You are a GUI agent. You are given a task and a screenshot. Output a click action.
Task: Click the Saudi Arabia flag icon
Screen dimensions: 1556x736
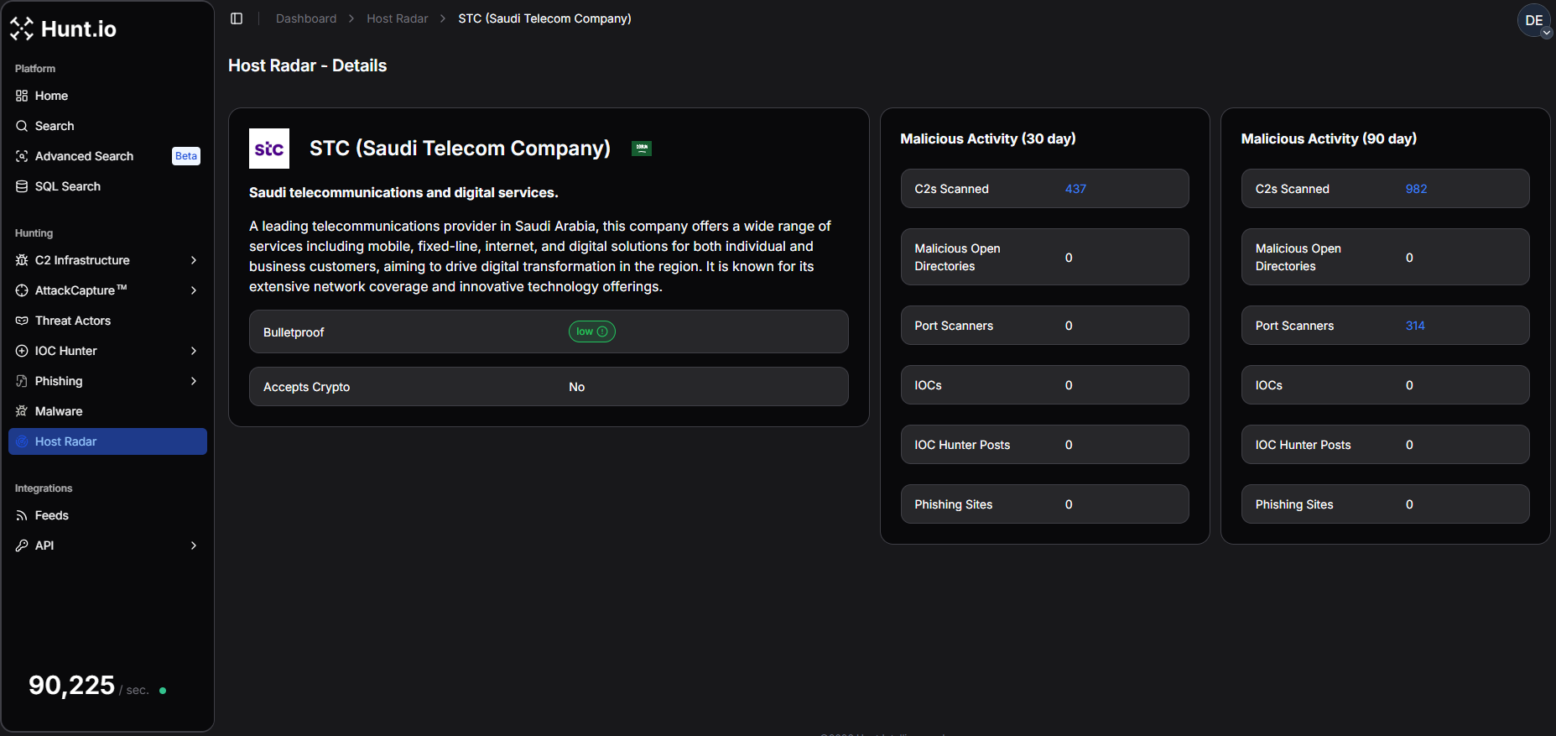[x=642, y=149]
